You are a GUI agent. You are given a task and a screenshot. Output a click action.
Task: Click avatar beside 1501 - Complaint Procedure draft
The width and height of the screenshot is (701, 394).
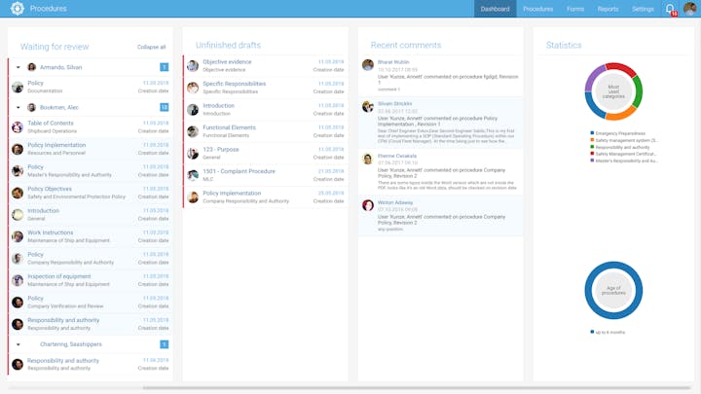coord(193,175)
